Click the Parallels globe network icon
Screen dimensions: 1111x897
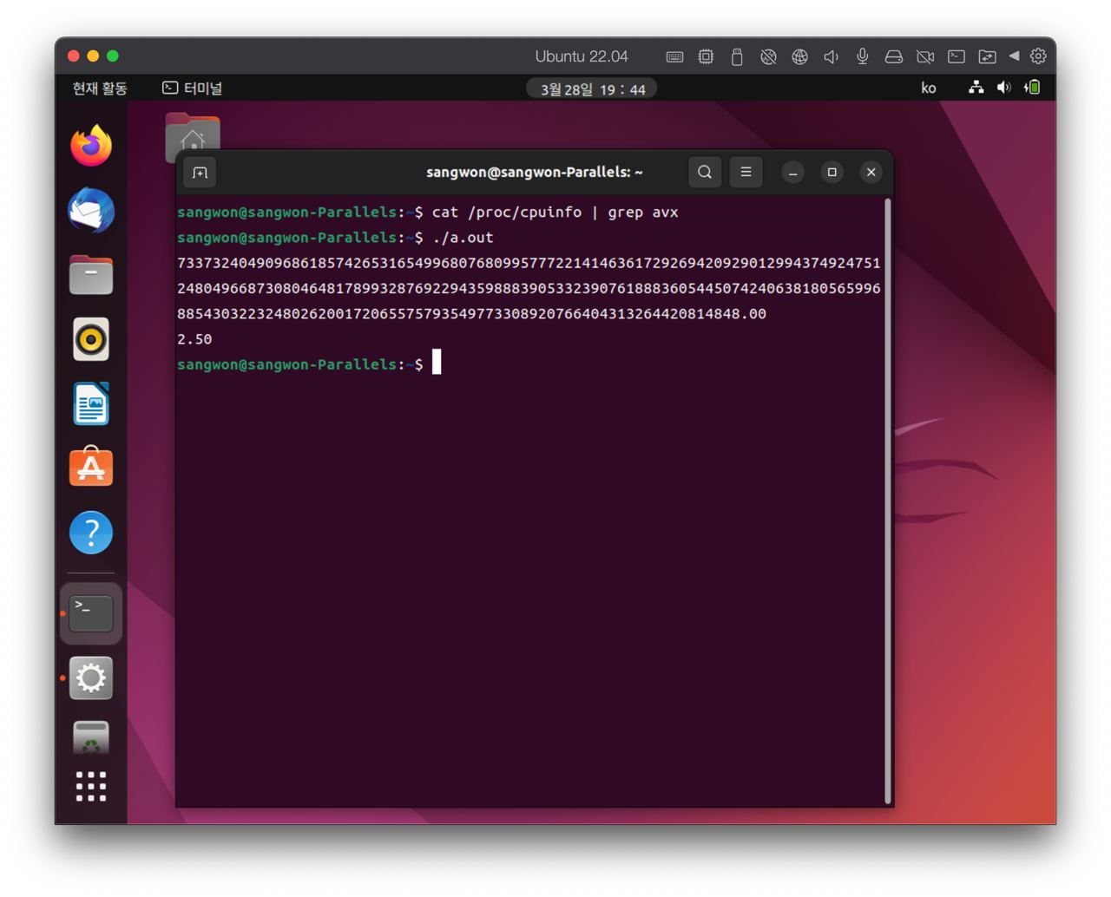point(799,56)
